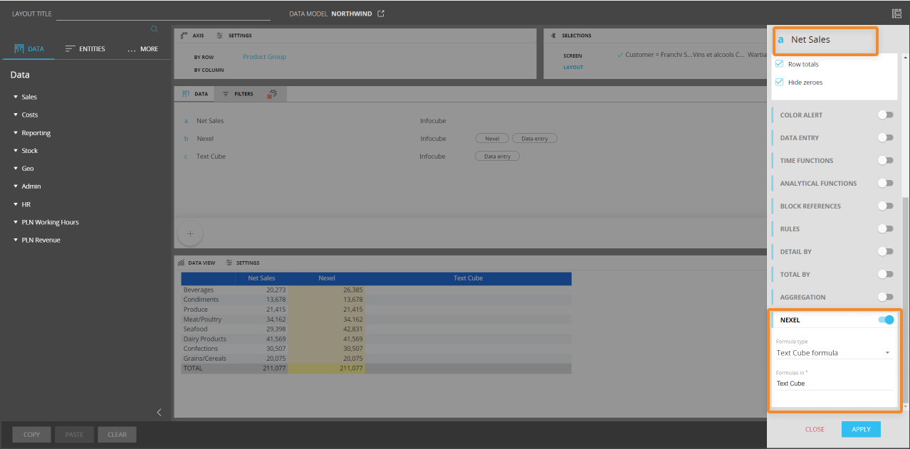Turn off the Nexel toggle switch
Image resolution: width=910 pixels, height=449 pixels.
[886, 320]
